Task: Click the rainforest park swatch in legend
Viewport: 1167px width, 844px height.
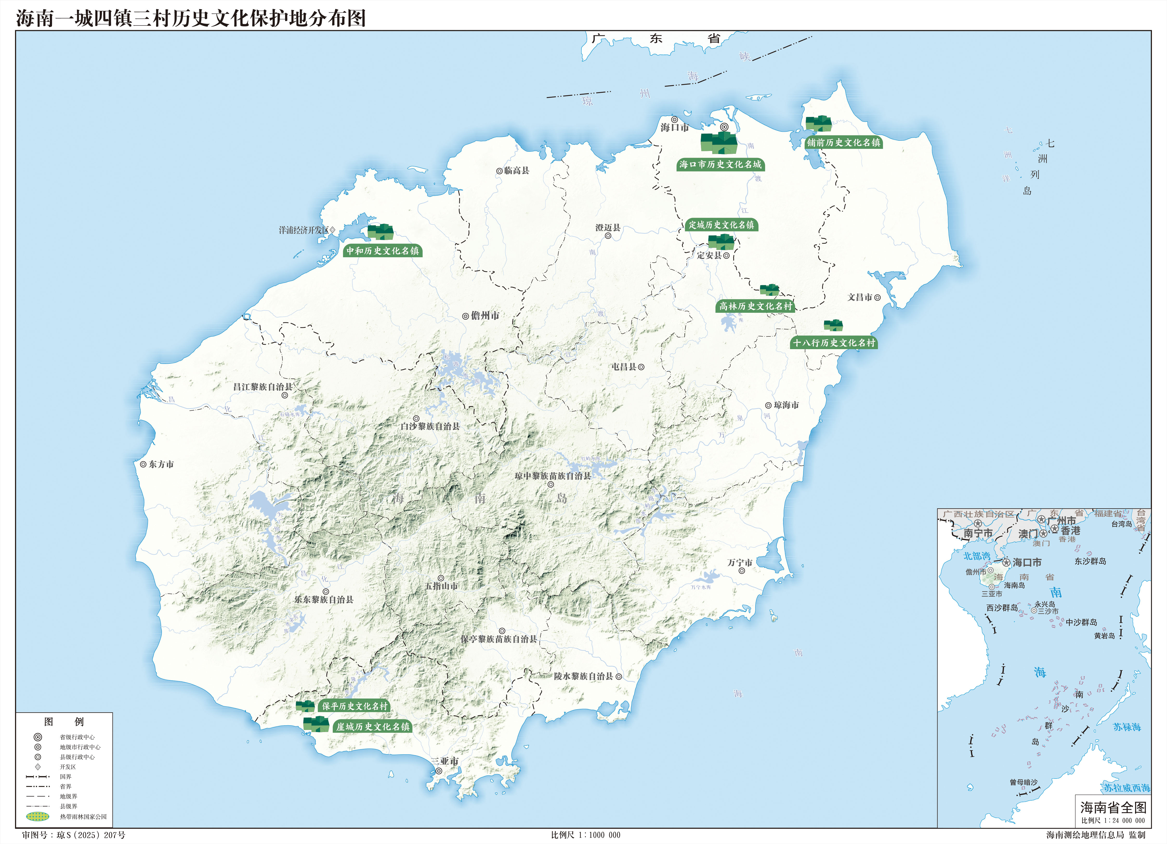Action: pyautogui.click(x=38, y=816)
